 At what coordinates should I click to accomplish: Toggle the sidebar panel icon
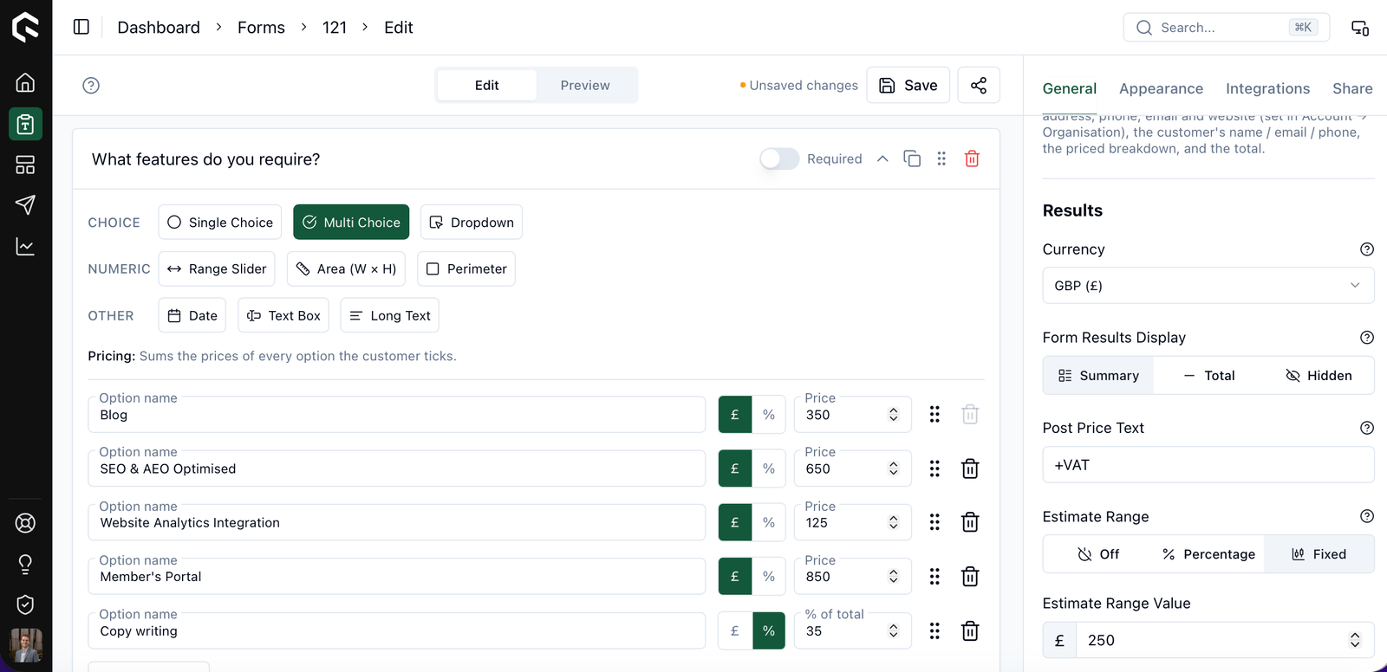click(81, 27)
